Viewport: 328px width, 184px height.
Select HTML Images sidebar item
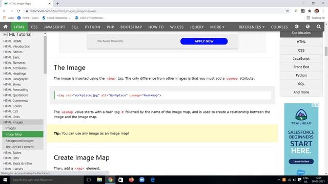click(22, 122)
